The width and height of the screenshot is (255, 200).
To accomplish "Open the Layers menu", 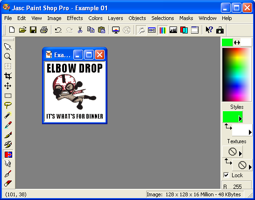I will 115,18.
